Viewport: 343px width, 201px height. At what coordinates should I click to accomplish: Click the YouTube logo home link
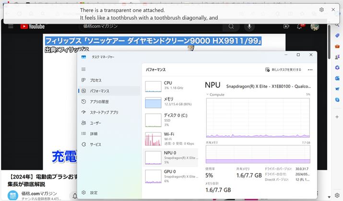click(x=33, y=26)
